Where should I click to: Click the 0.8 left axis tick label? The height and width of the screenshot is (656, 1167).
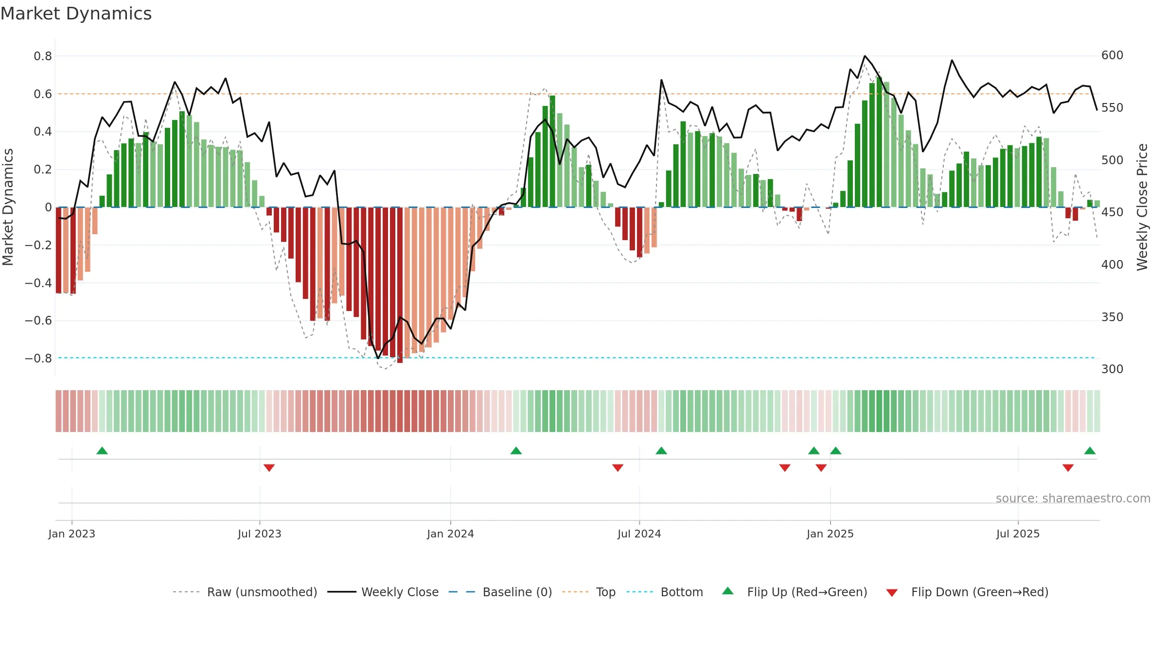(43, 56)
